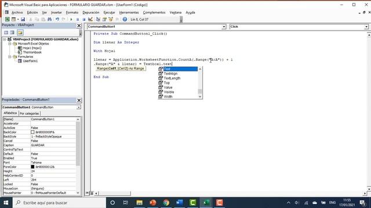Click the Font property value Tahoma
This screenshot has height=208, width=371.
tap(36, 162)
